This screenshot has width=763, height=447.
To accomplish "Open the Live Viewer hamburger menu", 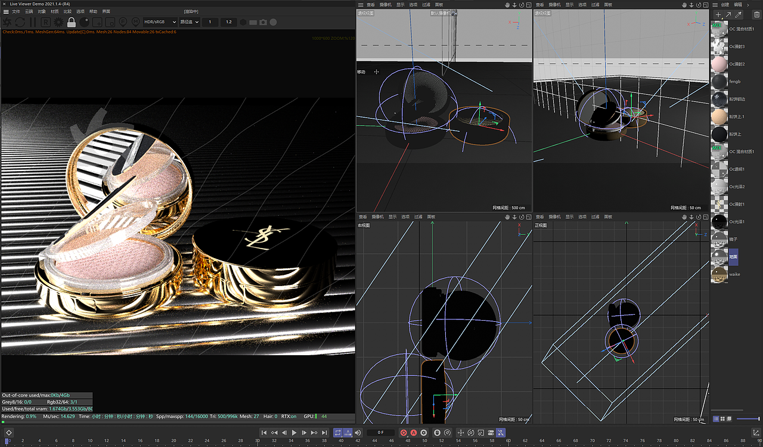I will [5, 11].
